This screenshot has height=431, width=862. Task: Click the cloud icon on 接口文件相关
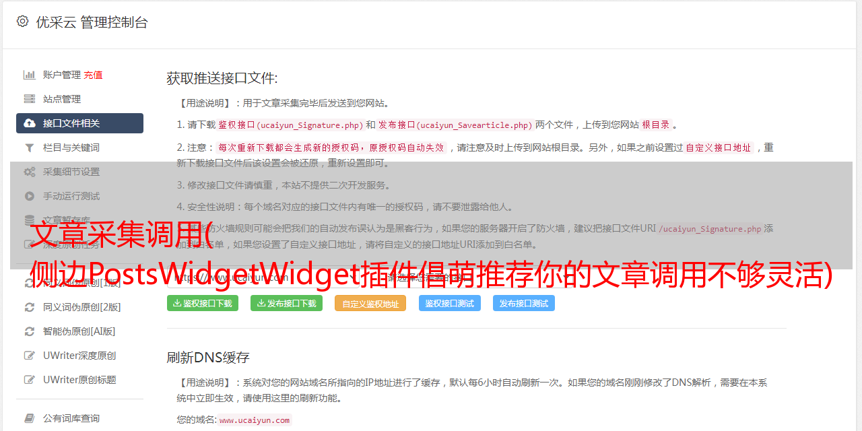point(30,123)
